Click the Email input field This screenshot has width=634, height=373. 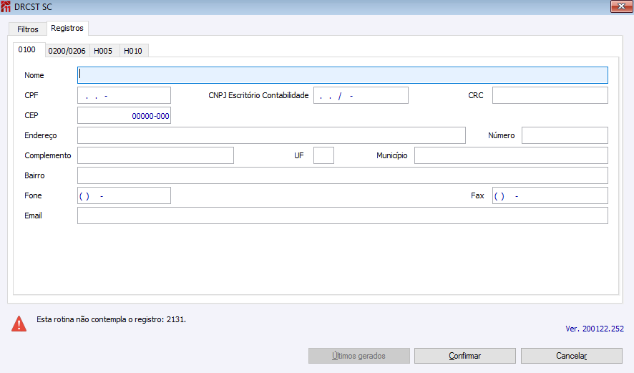click(343, 215)
